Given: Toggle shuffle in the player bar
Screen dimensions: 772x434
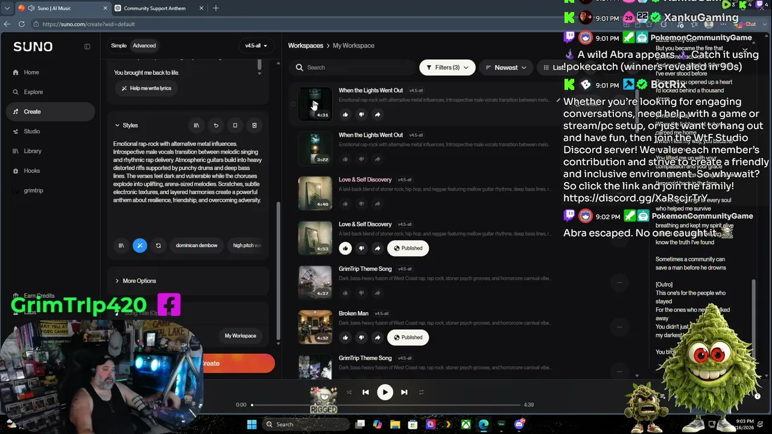Looking at the screenshot, I should click(x=349, y=392).
